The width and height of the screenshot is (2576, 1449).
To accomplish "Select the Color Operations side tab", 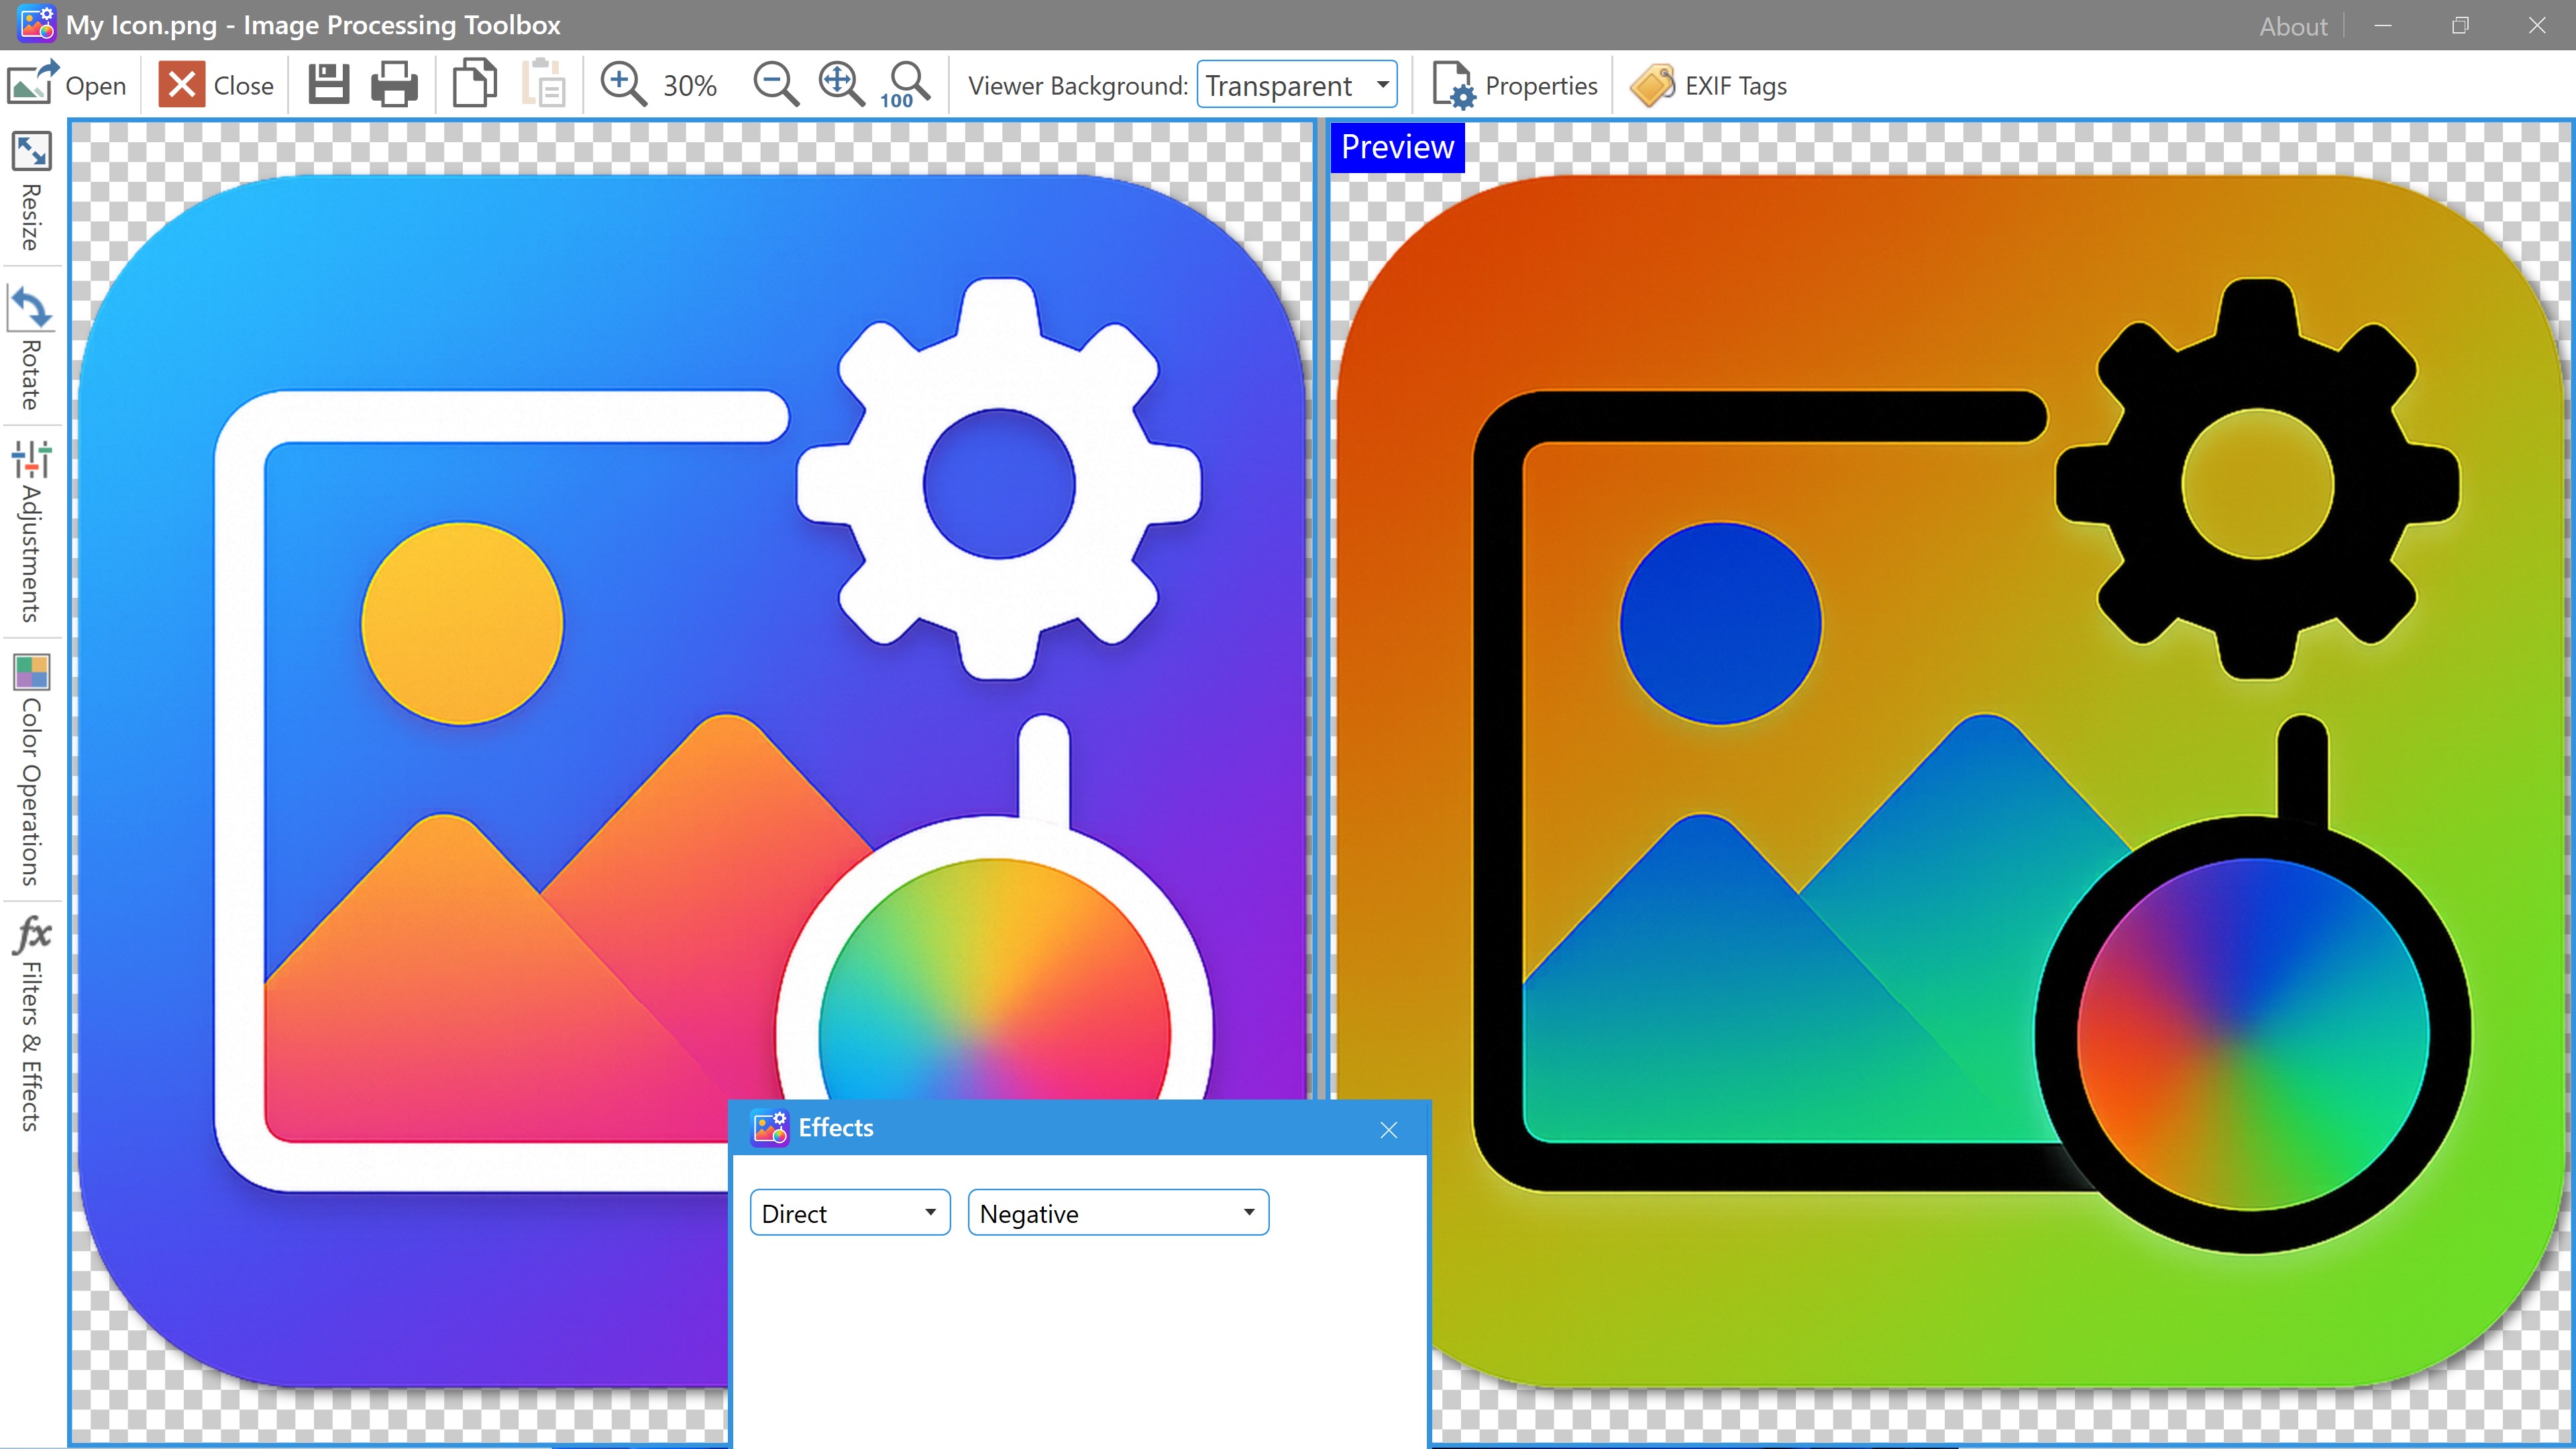I will point(31,770).
